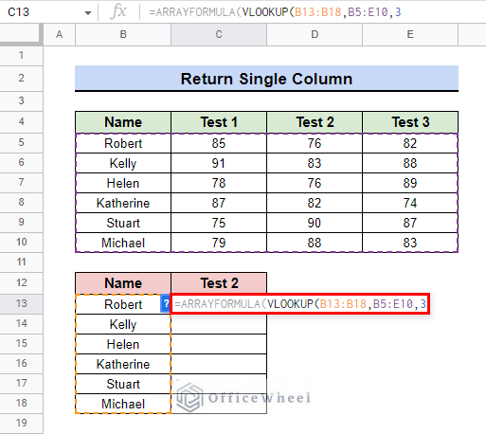Select column B header

click(123, 34)
